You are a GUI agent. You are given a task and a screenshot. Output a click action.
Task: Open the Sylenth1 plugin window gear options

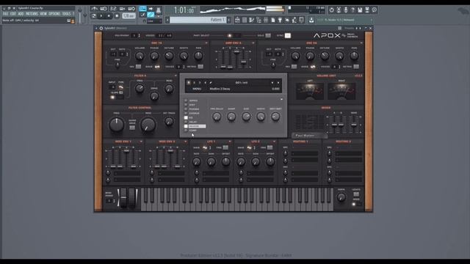coord(101,28)
